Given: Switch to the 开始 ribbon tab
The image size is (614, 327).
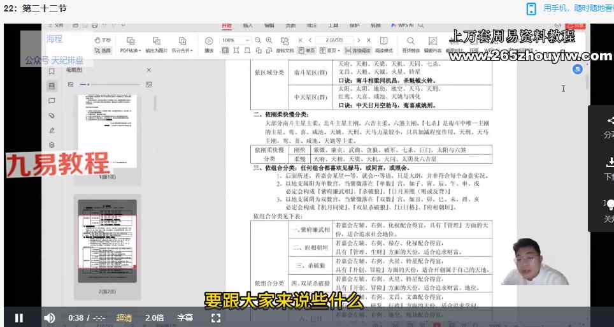Looking at the screenshot, I should [x=227, y=25].
